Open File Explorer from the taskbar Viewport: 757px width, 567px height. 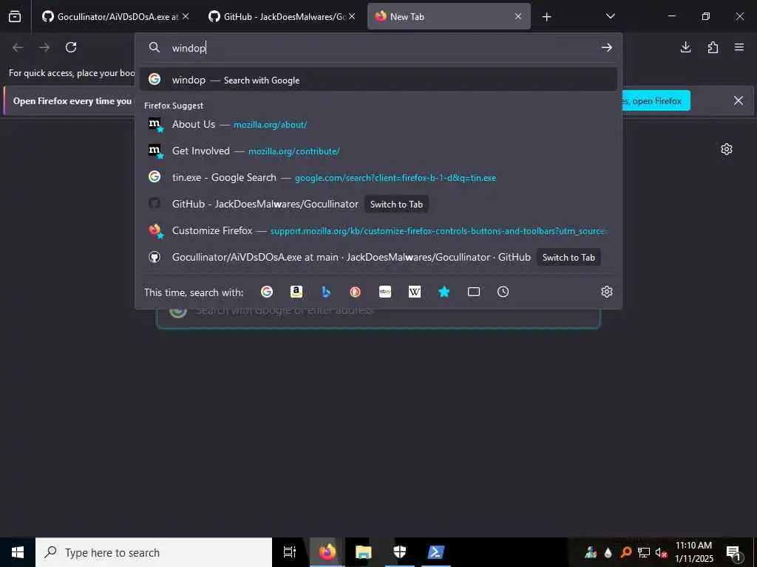363,552
